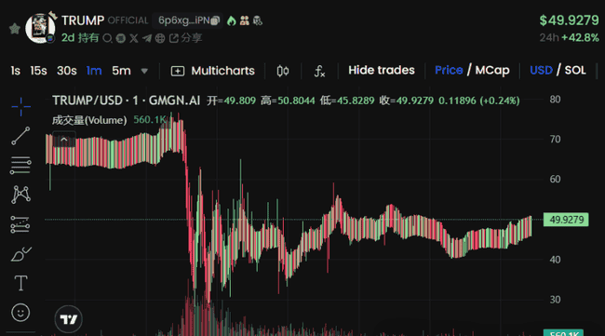Expand more timeframe options dropdown arrow

point(144,71)
